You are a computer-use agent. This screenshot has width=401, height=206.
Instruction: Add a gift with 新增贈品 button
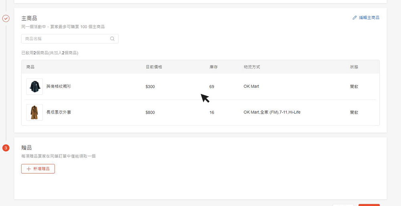[x=38, y=169]
